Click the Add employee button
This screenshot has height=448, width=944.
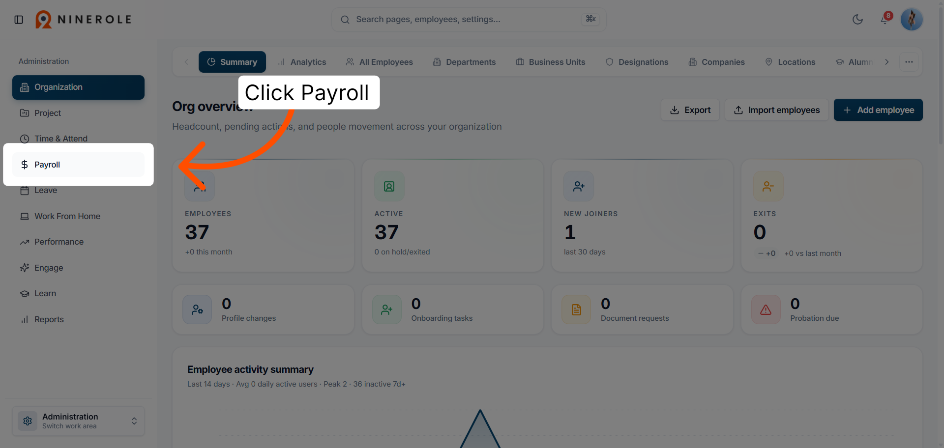[x=878, y=110]
